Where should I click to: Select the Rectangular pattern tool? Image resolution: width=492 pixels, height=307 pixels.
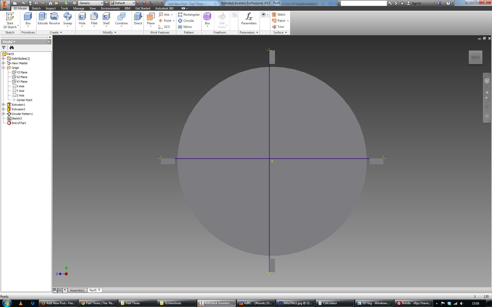(189, 15)
